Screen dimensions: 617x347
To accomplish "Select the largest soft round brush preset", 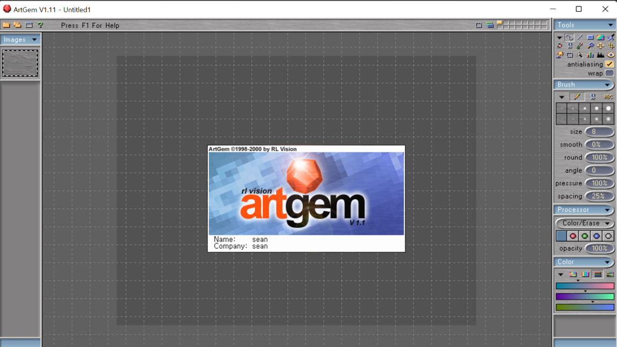I will coord(608,119).
